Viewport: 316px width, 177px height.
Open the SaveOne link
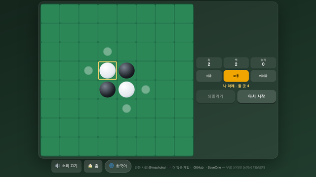point(214,167)
